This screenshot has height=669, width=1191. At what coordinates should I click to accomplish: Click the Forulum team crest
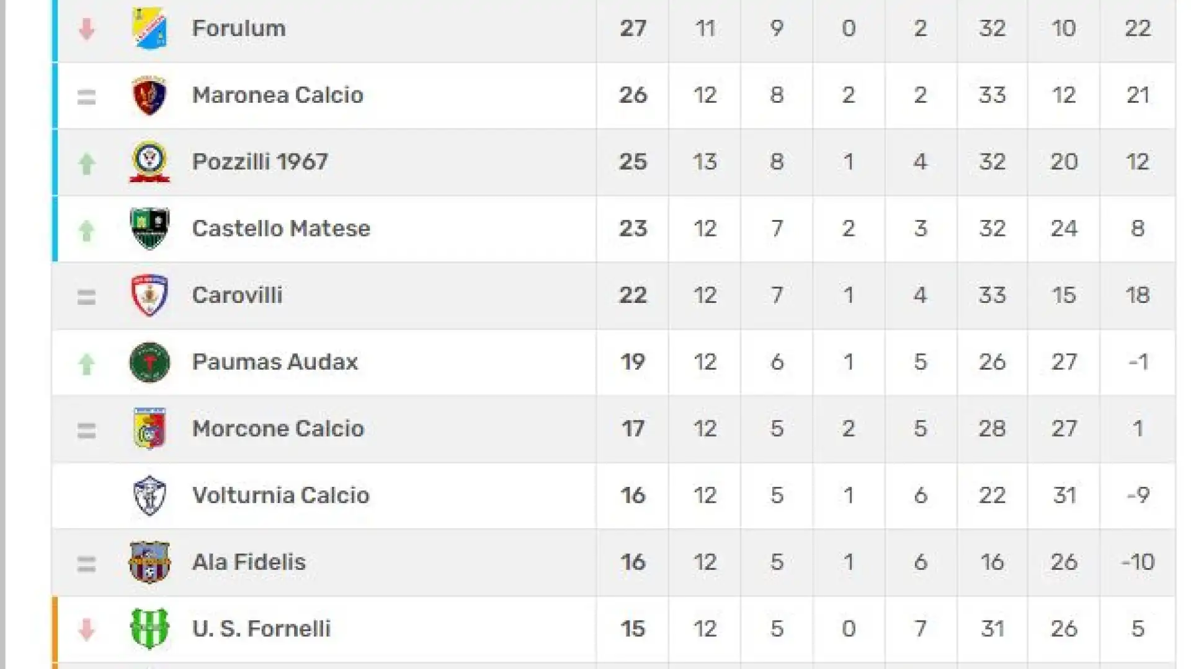149,28
